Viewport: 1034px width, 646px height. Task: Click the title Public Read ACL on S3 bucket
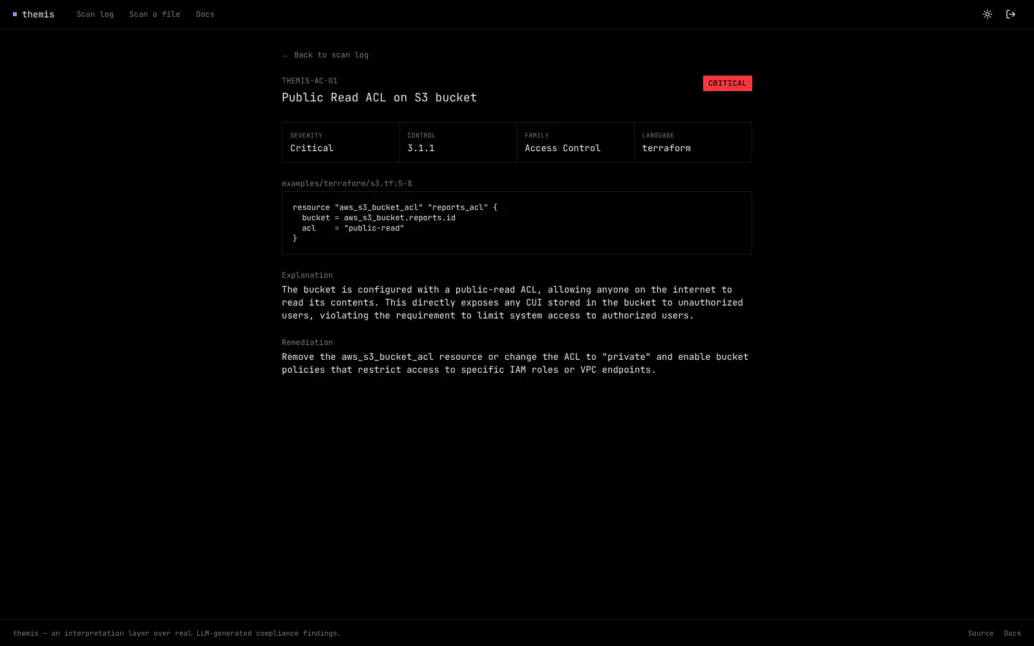coord(379,98)
